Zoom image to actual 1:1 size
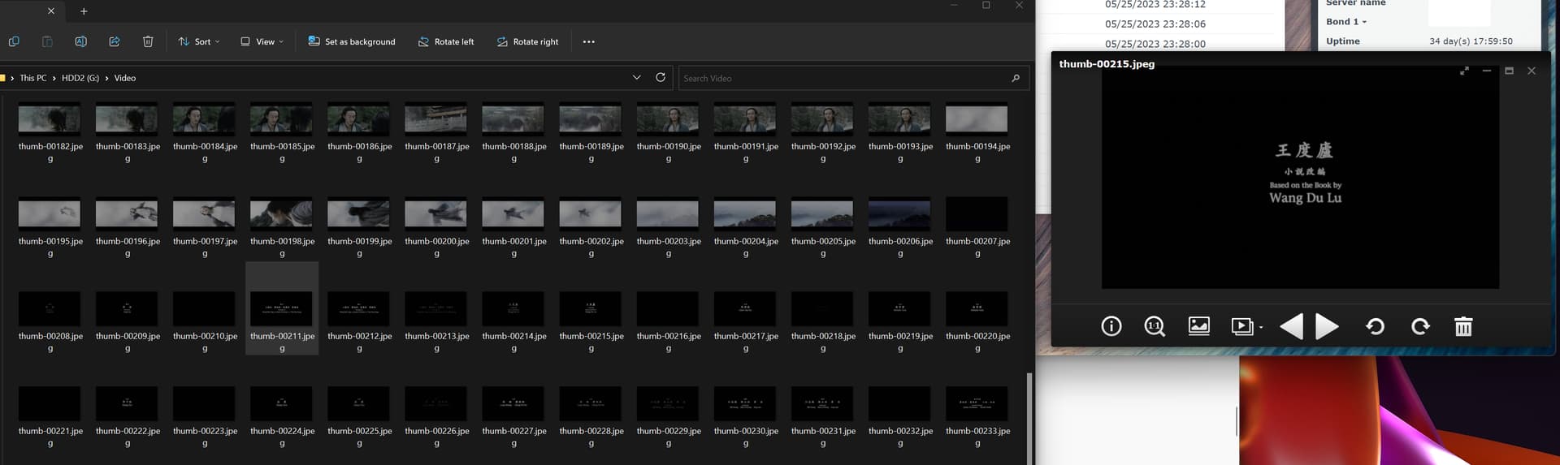The height and width of the screenshot is (465, 1560). [x=1155, y=326]
